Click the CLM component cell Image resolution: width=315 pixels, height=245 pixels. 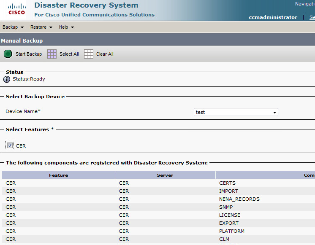(x=224, y=239)
